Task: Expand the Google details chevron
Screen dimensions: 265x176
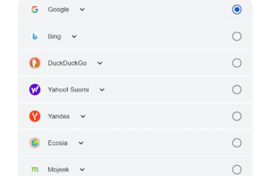Action: [x=82, y=10]
